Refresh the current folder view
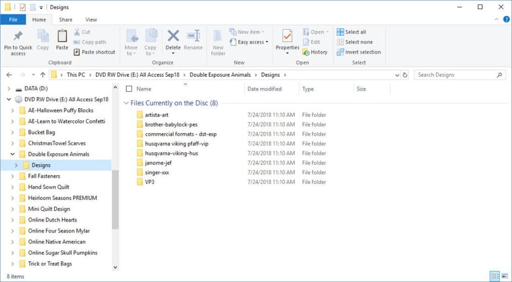The image size is (512, 282). [405, 75]
